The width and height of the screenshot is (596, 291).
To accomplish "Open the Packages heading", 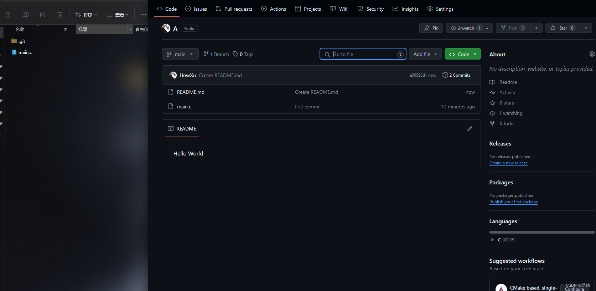I will [501, 182].
